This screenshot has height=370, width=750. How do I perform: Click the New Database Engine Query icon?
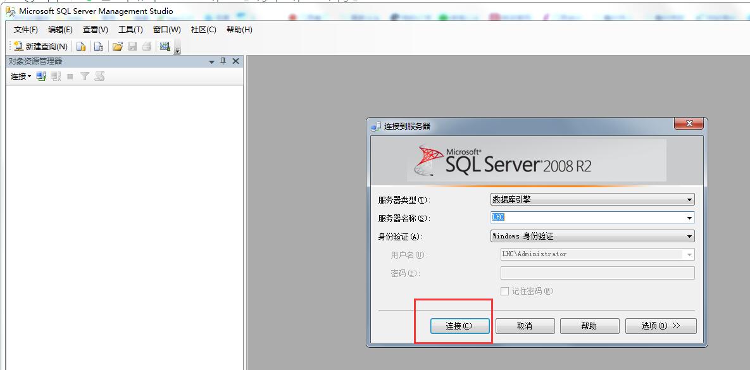click(x=82, y=46)
